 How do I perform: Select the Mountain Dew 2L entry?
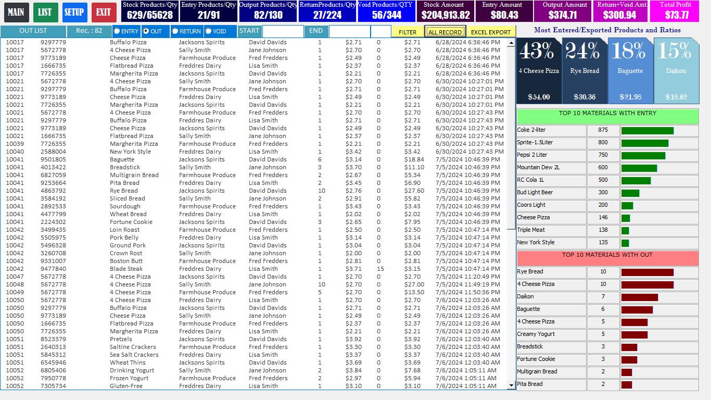(x=607, y=168)
